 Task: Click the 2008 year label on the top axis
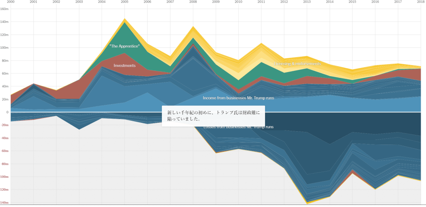tap(193, 2)
